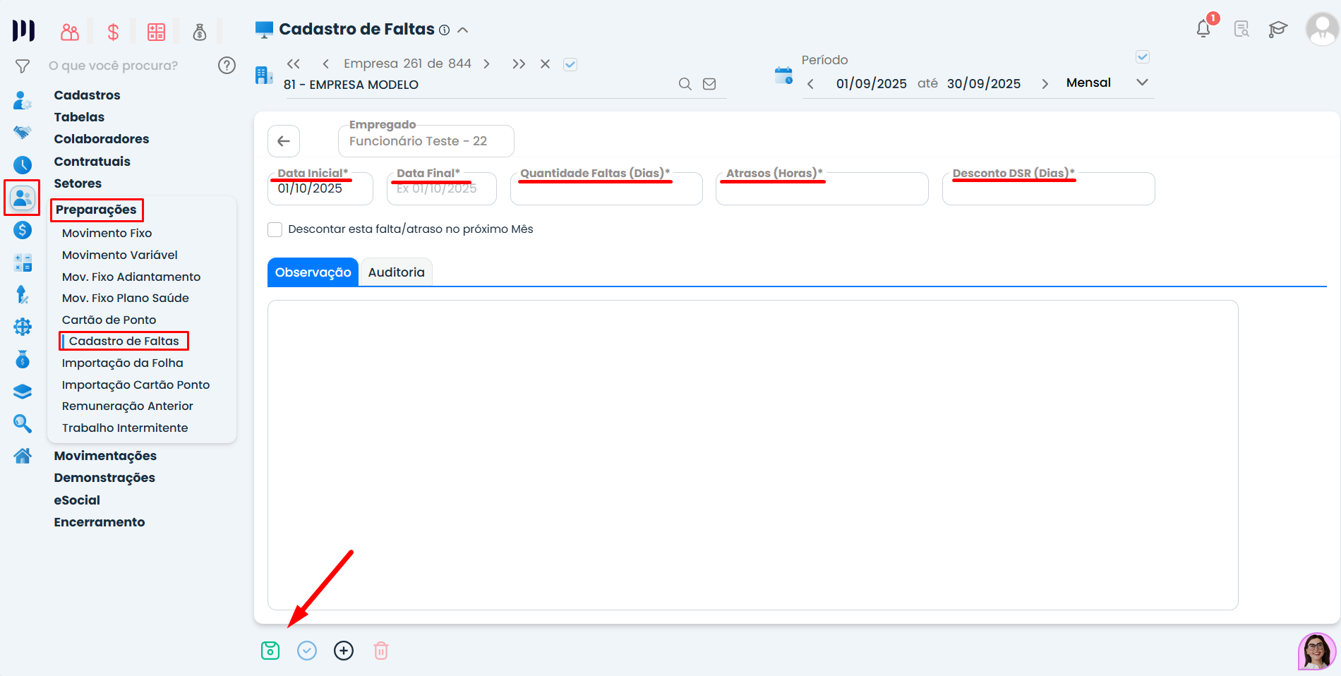
Task: Open the Encerramento menu
Action: [100, 522]
